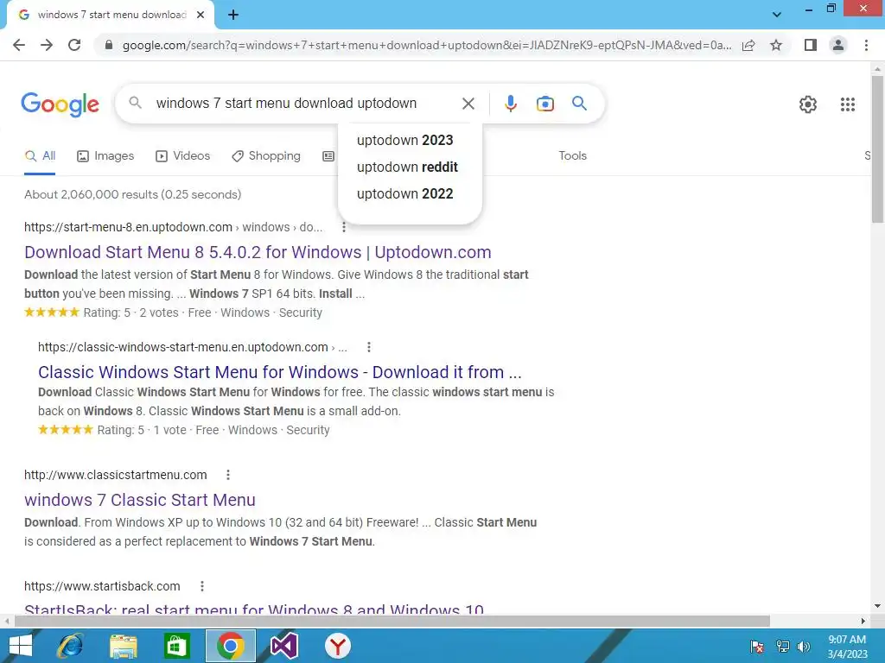
Task: Open the Google apps grid
Action: pyautogui.click(x=847, y=104)
